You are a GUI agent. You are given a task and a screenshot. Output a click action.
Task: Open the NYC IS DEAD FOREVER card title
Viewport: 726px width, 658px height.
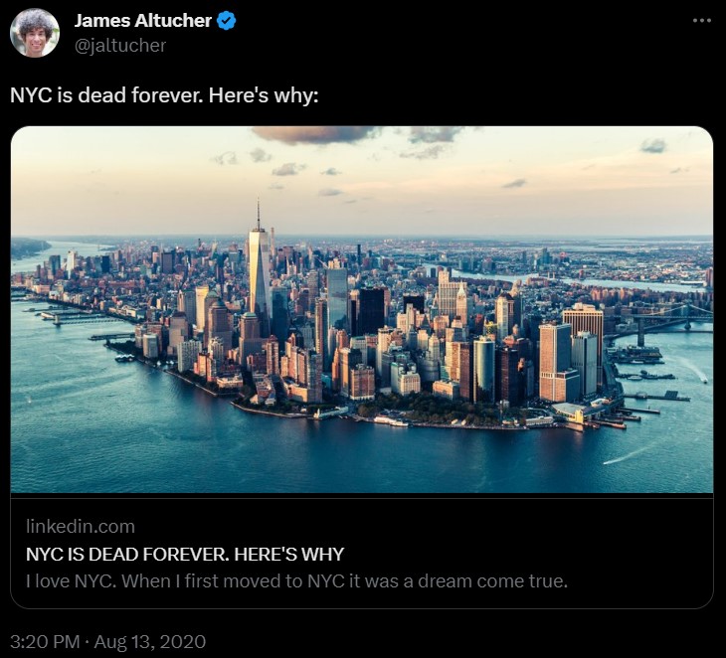[x=185, y=554]
